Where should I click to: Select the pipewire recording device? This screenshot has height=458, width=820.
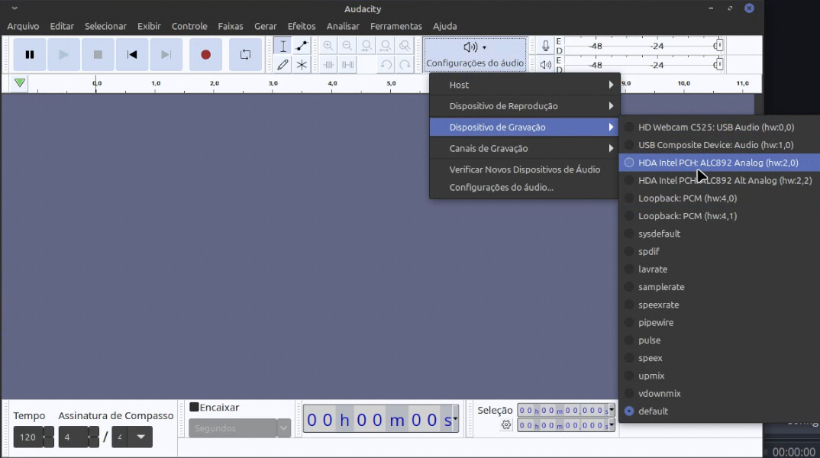point(655,323)
